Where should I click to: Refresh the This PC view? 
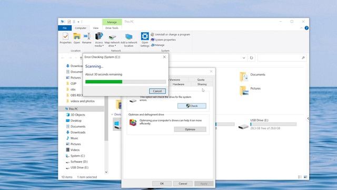251,58
